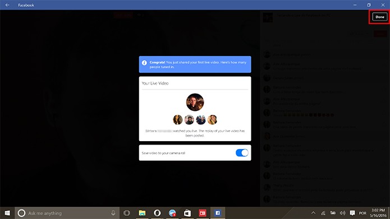Image resolution: width=390 pixels, height=219 pixels.
Task: Open the Windows Start menu
Action: [x=7, y=213]
